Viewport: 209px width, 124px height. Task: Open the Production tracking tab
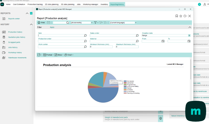pyautogui.click(x=35, y=4)
